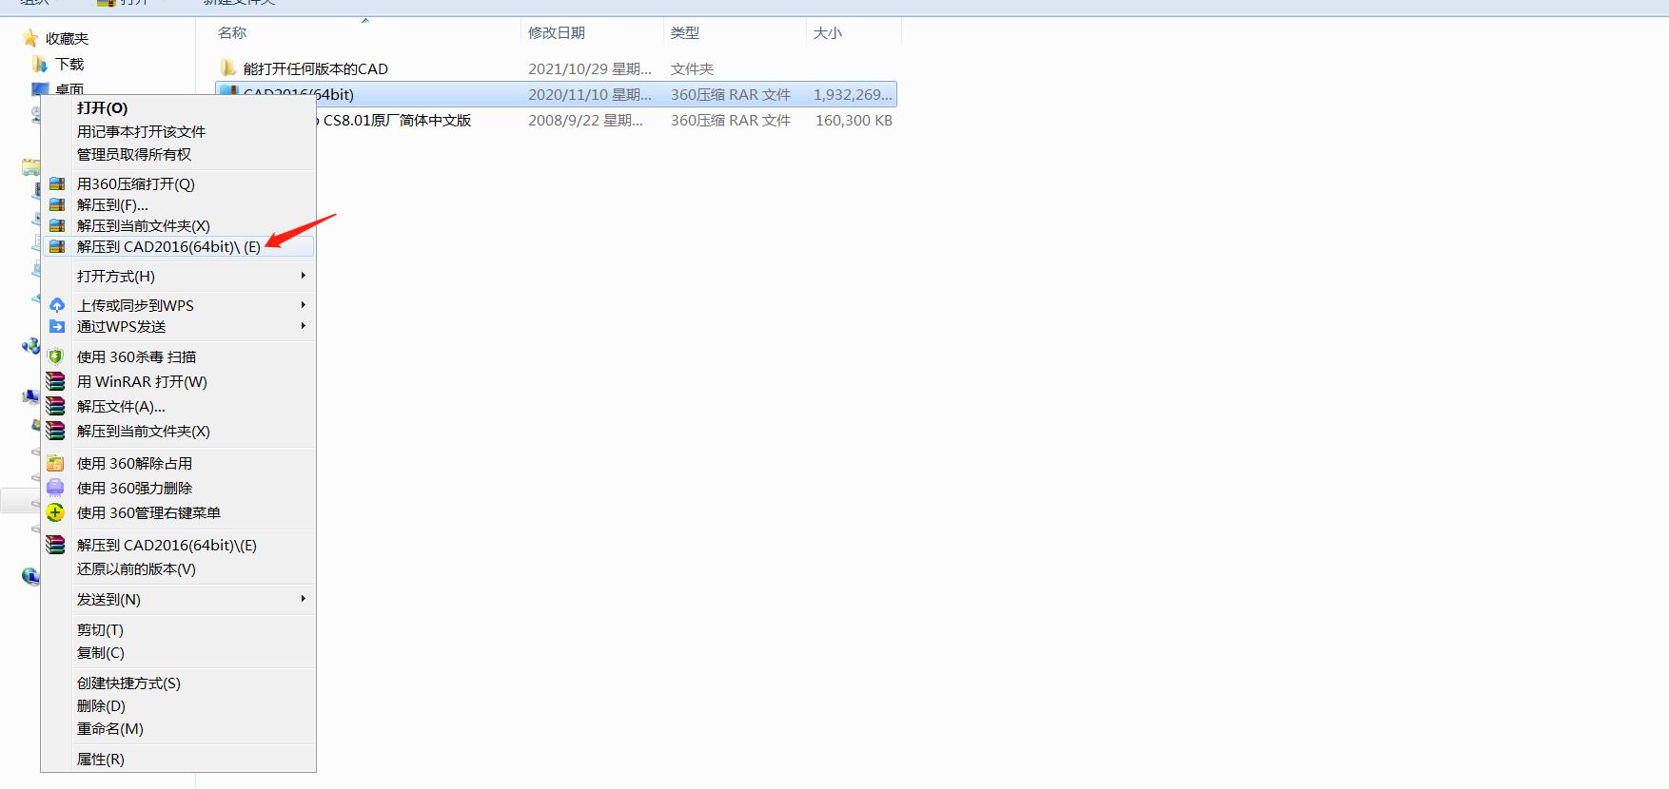
Task: Click the 360 force delete shredder icon
Action: click(56, 489)
